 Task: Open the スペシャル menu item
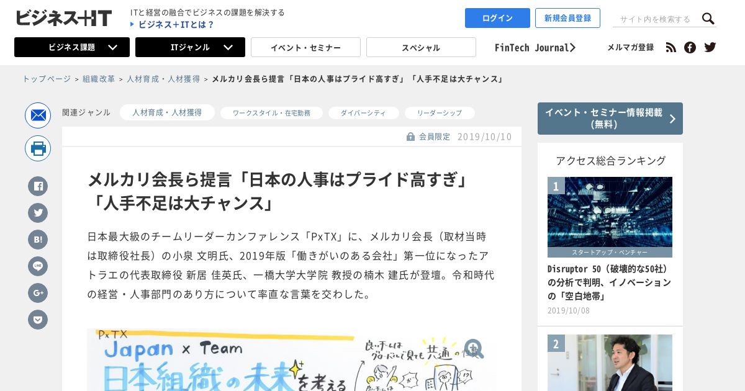coord(421,47)
